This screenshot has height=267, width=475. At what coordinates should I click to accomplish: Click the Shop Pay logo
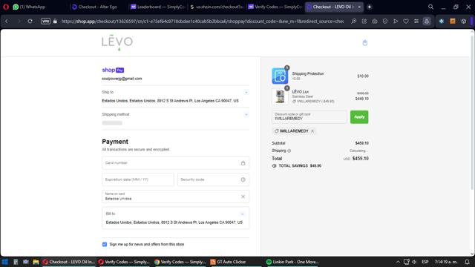[x=113, y=70]
